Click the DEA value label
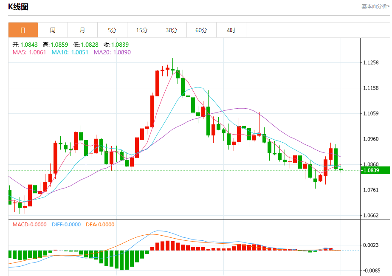Viewport: 392px width, 276px height. 100,225
